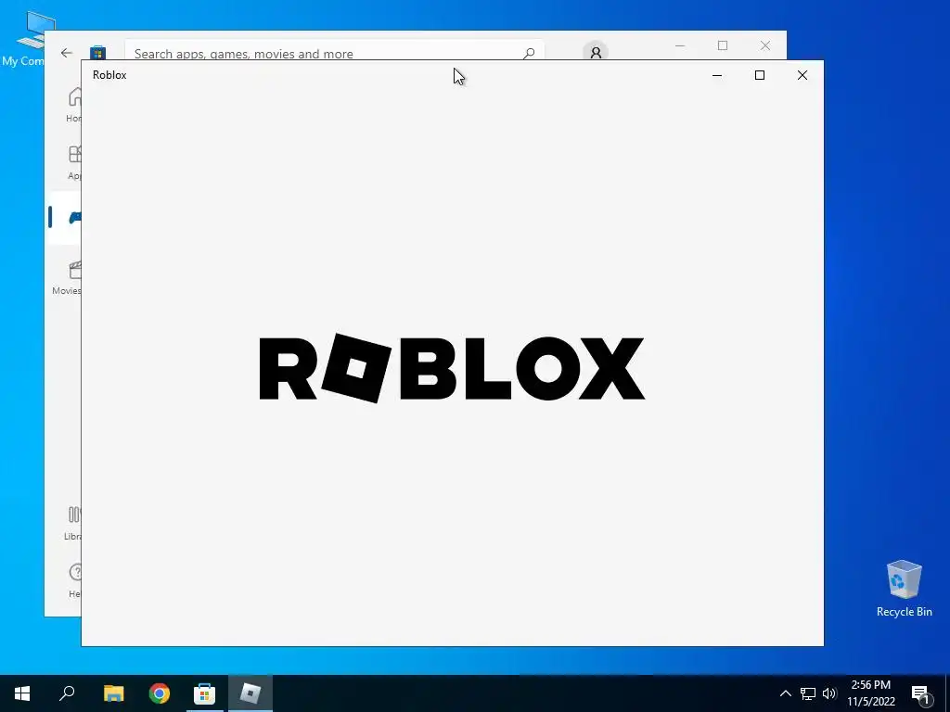950x712 pixels.
Task: Open the volume tray icon
Action: (x=829, y=693)
